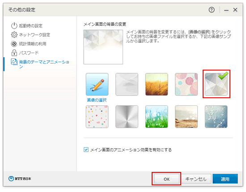Select the golden wheat field background
Image resolution: width=246 pixels, height=192 pixels.
[x=157, y=84]
